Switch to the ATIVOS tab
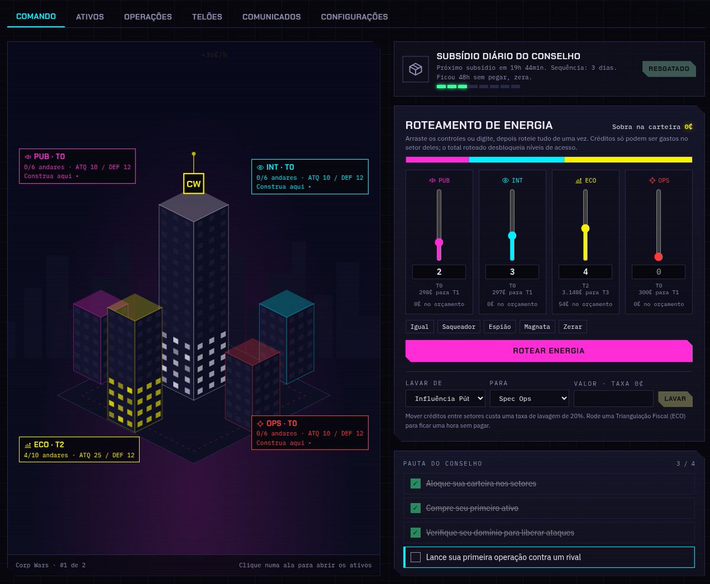The height and width of the screenshot is (584, 710). click(90, 17)
